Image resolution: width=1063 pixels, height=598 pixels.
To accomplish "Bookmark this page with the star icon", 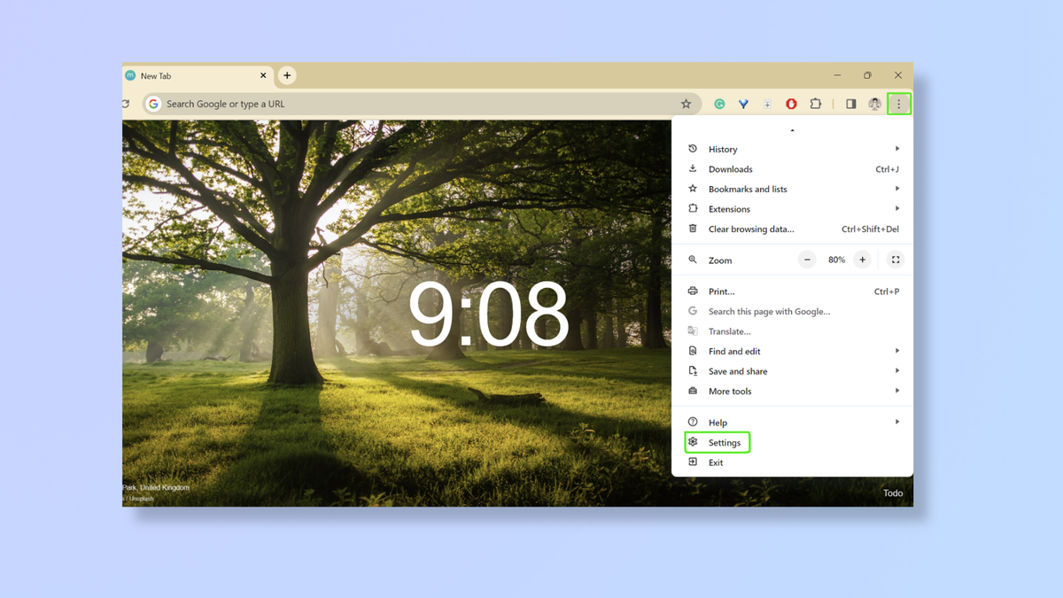I will (687, 104).
